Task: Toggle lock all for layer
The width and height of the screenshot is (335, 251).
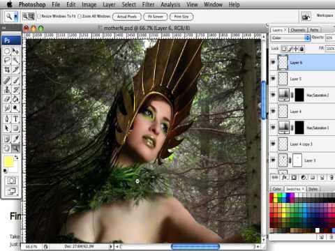Action: pos(301,49)
